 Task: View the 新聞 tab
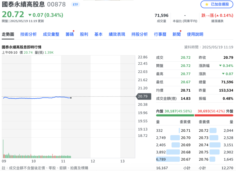point(176,34)
